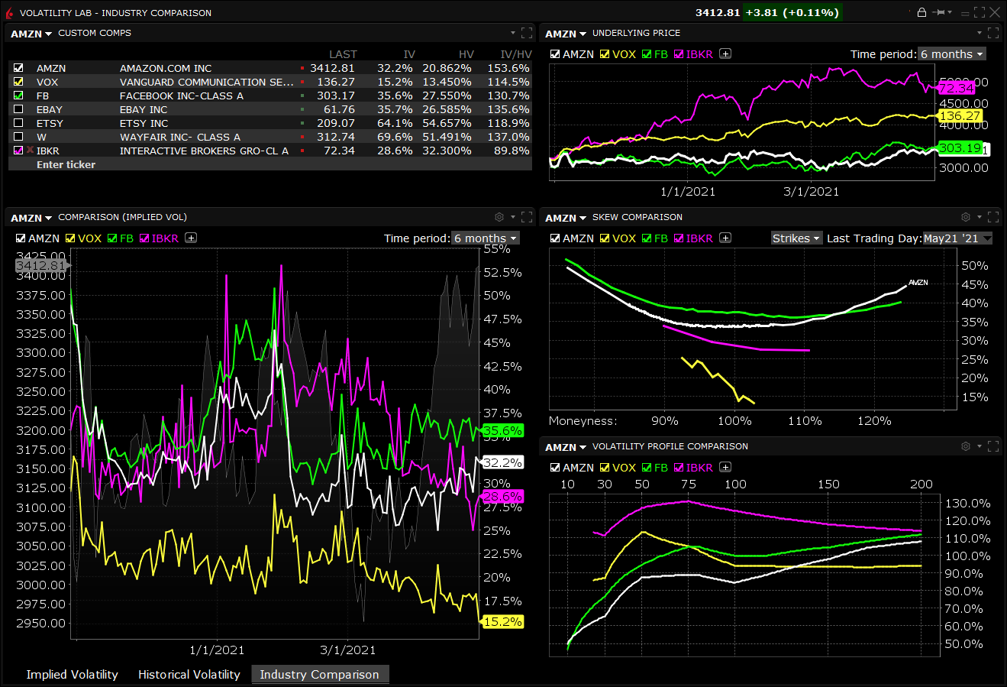Enable the EBAY checkbox in Custom Comps
Screen dimensions: 1007x687
[18, 109]
